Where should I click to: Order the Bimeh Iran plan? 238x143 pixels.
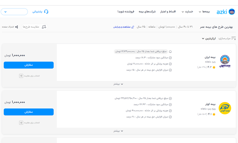pyautogui.click(x=28, y=65)
